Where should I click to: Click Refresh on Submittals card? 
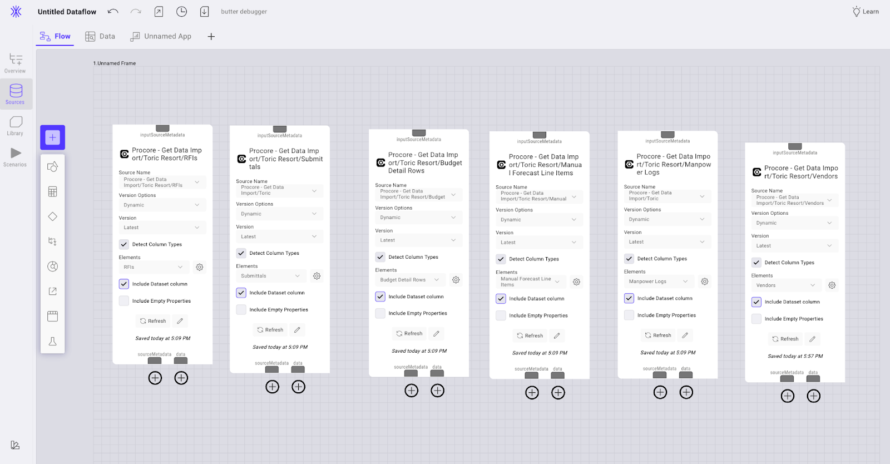270,330
